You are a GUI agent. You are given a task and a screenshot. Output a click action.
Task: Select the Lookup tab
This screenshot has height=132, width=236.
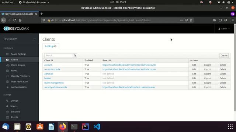pos(51,46)
